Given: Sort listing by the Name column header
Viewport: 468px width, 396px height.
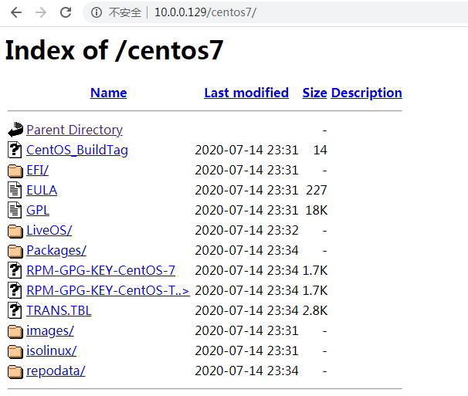Looking at the screenshot, I should 108,93.
